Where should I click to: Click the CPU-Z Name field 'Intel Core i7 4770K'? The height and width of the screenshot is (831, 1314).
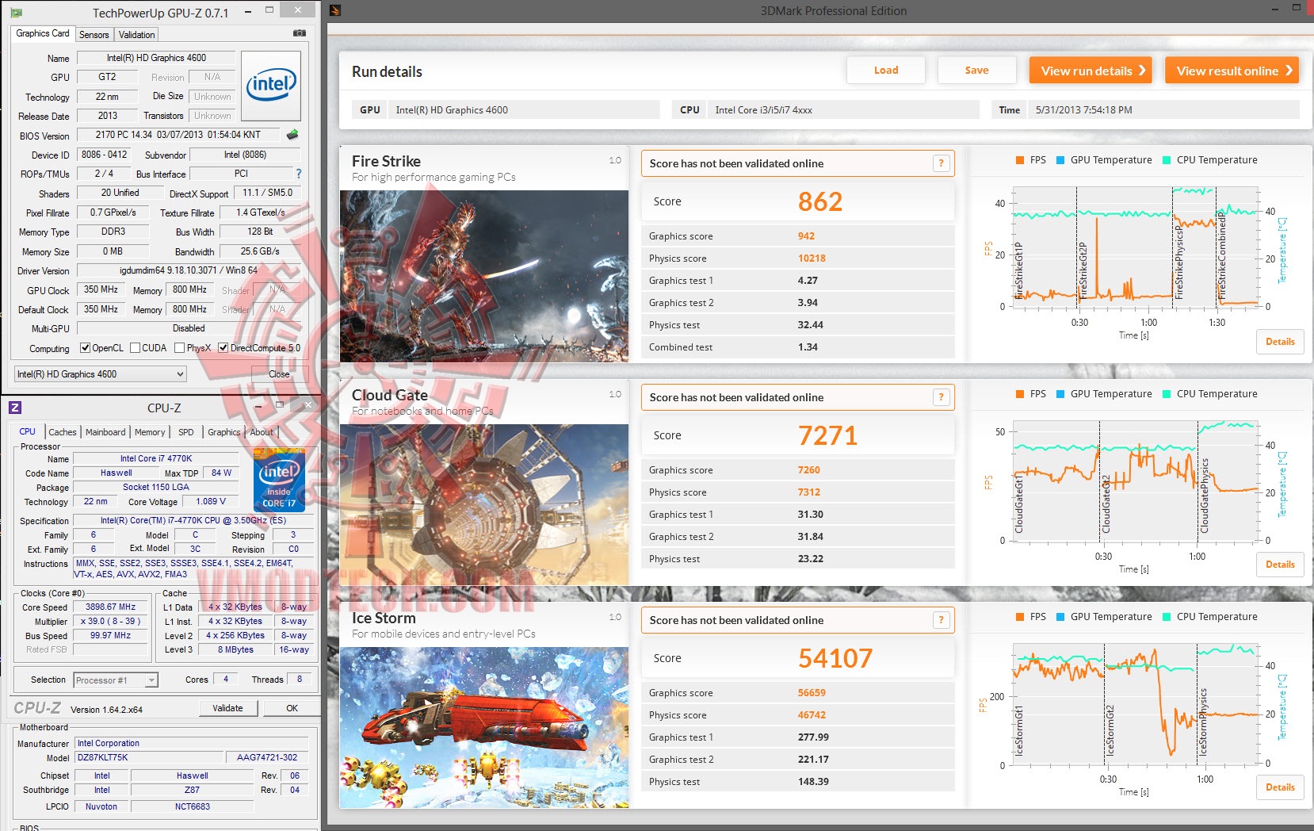156,458
